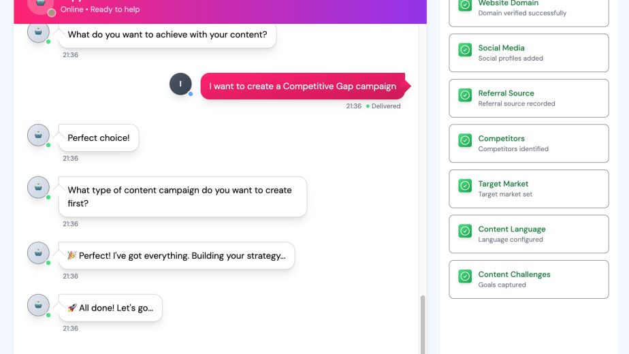Image resolution: width=629 pixels, height=354 pixels.
Task: Click the bot avatar beside 'All done! Let's go...'
Action: click(x=38, y=305)
